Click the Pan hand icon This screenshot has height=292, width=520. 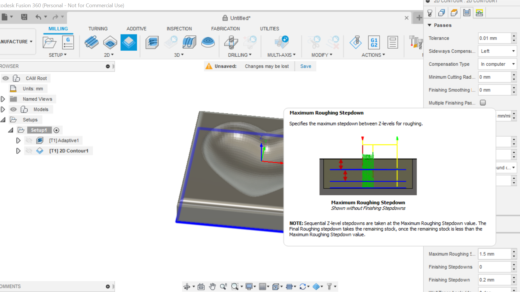[212, 287]
